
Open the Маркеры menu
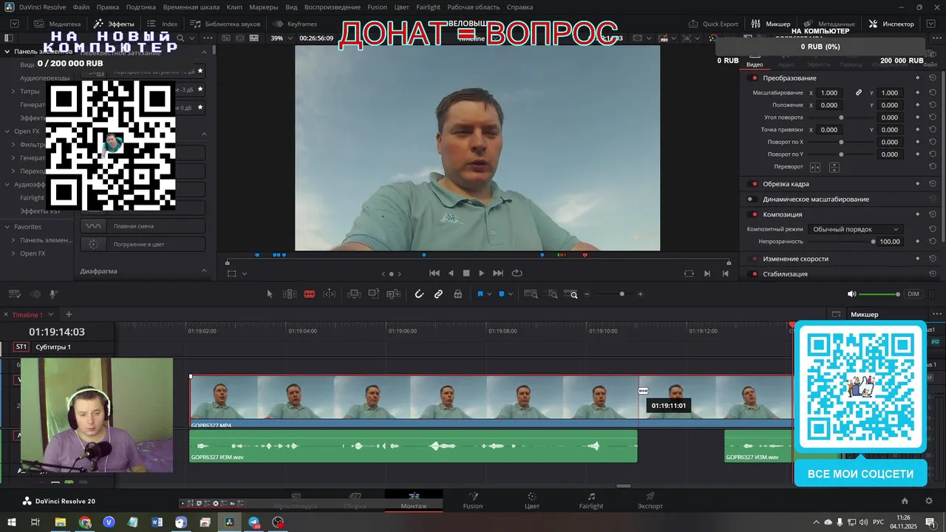point(264,7)
